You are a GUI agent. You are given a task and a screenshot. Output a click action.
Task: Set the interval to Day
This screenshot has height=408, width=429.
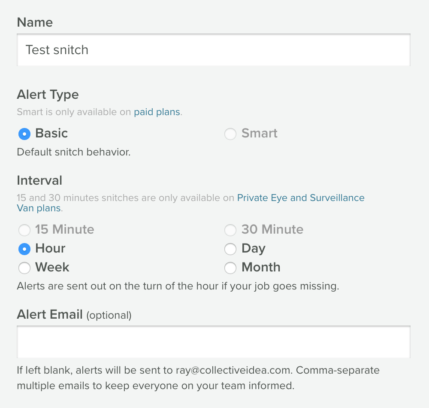tap(230, 249)
